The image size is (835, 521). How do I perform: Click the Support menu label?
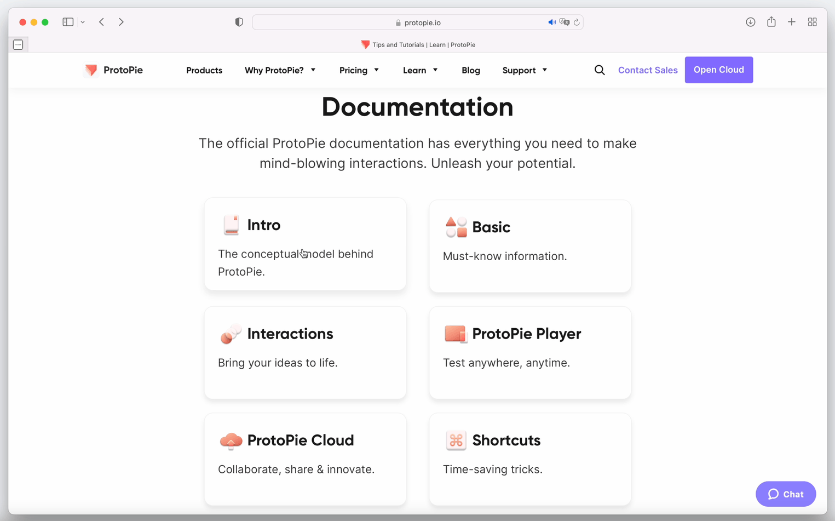click(519, 70)
